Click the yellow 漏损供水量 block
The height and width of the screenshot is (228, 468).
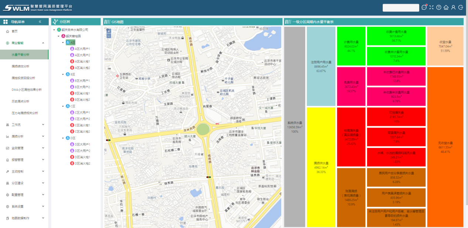coord(321,167)
